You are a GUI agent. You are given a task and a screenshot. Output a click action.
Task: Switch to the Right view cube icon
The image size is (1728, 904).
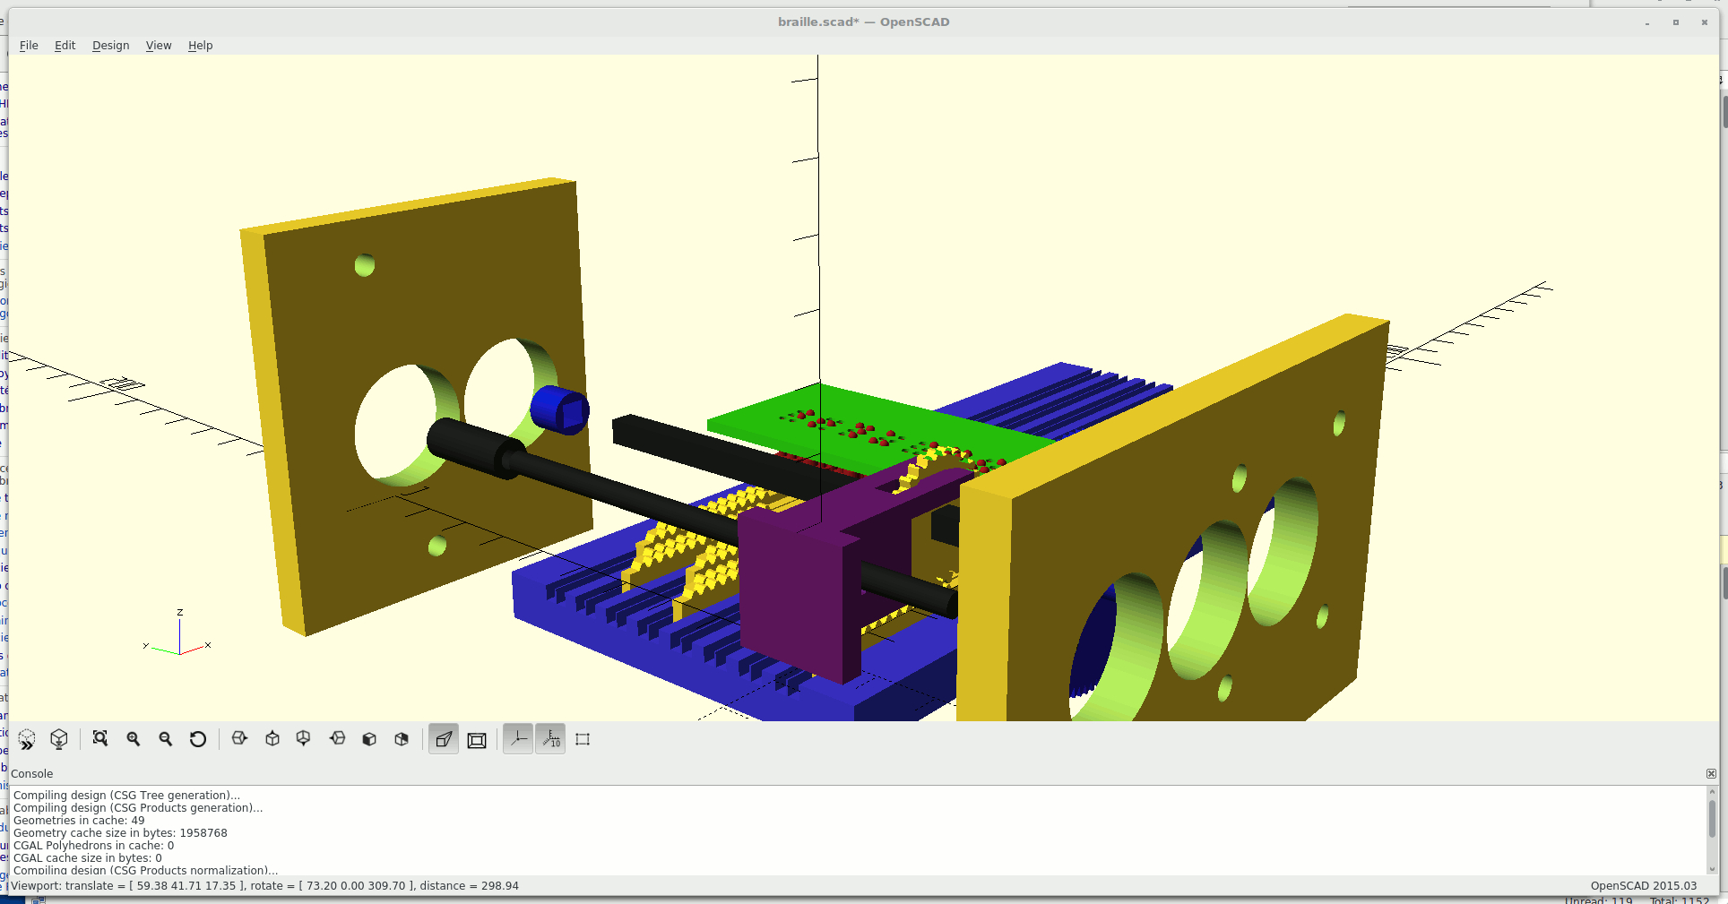pos(239,739)
